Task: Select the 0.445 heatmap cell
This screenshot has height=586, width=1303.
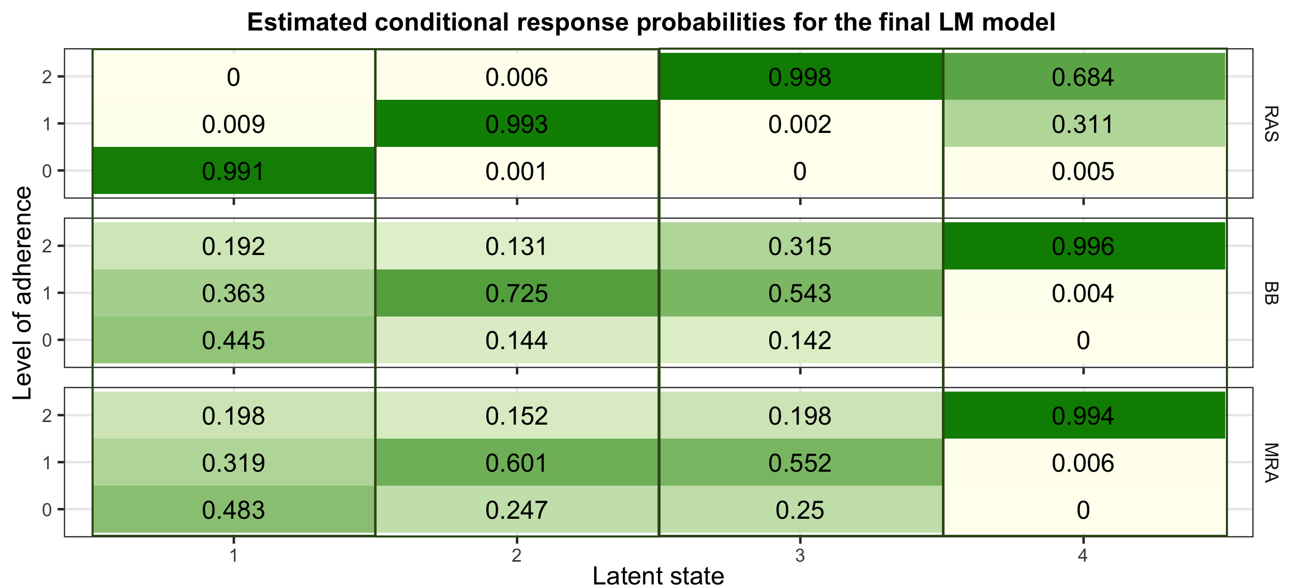Action: point(233,340)
